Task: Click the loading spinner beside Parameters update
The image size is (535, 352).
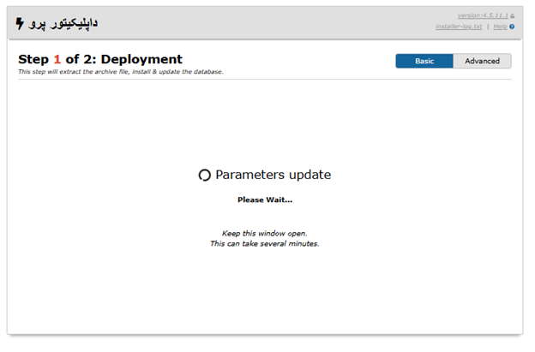Action: [x=204, y=176]
